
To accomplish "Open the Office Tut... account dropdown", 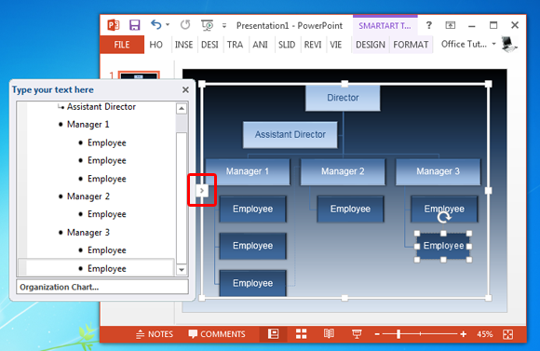I will pos(468,44).
